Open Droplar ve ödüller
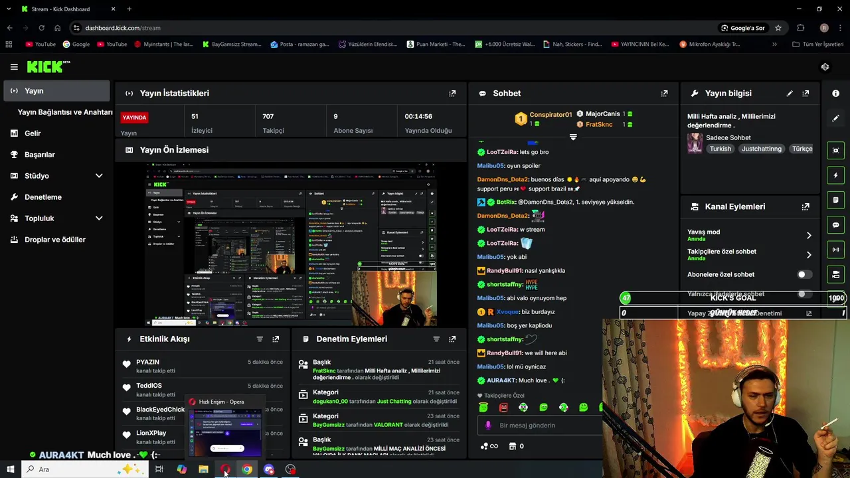This screenshot has width=850, height=478. coord(56,240)
